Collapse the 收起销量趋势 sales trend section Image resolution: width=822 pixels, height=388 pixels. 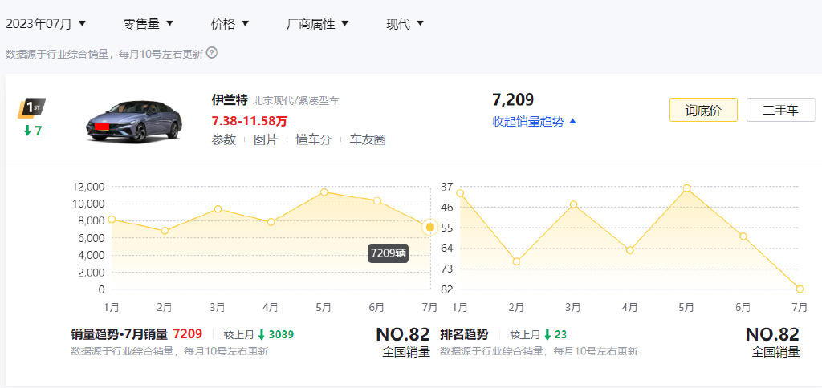(x=534, y=122)
